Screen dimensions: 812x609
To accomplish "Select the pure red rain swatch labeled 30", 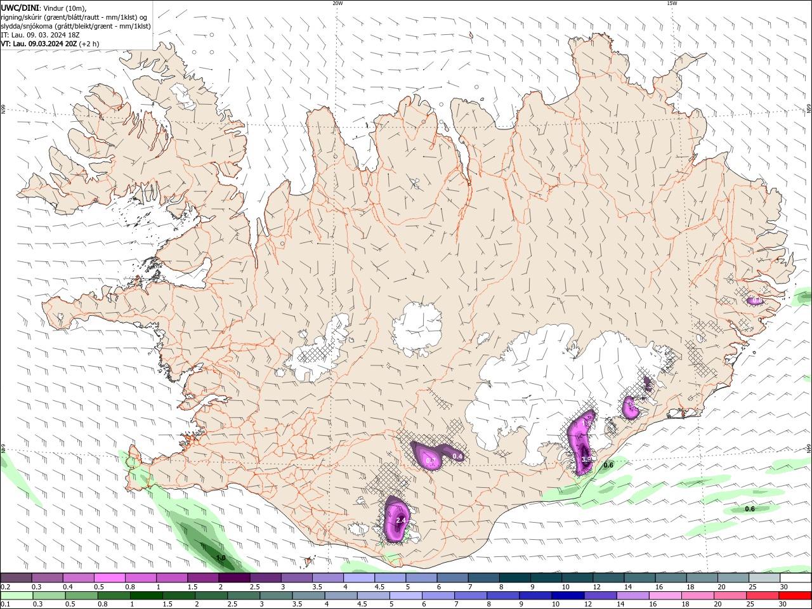I will pyautogui.click(x=796, y=595).
